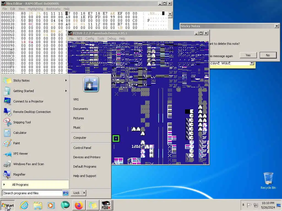Open Hex Editor File menu
Screen dimensions: 282x211
[x=4, y=9]
